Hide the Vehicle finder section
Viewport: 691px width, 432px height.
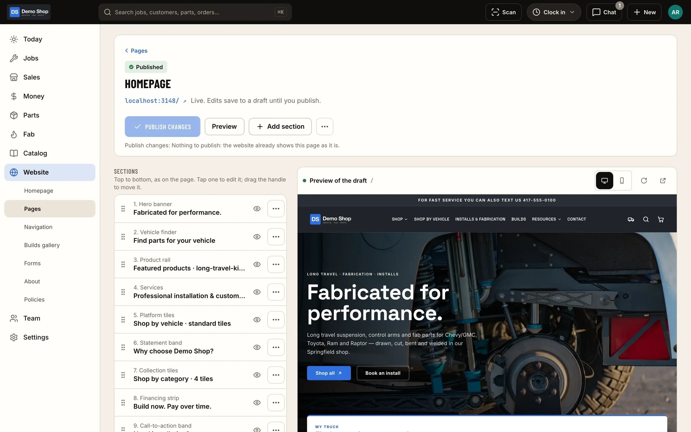(257, 237)
